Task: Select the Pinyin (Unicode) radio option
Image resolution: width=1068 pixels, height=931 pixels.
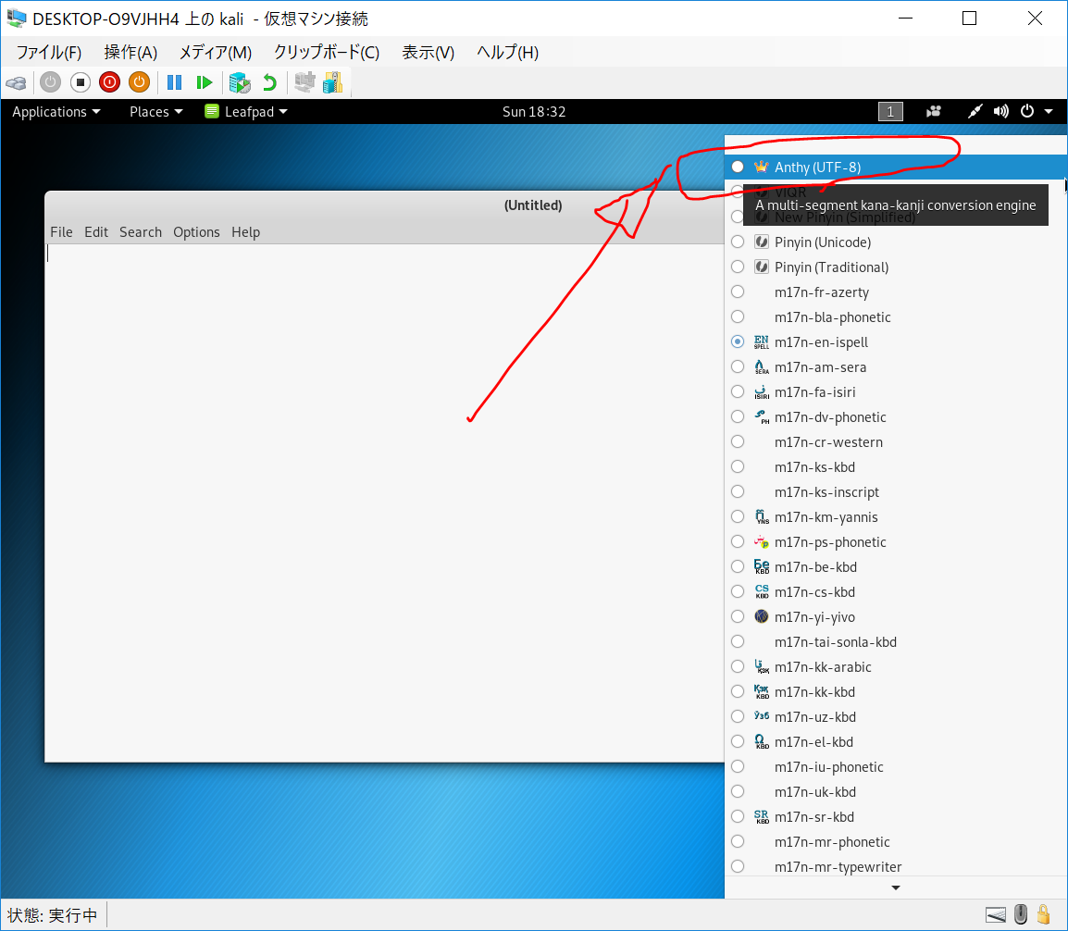Action: (738, 242)
